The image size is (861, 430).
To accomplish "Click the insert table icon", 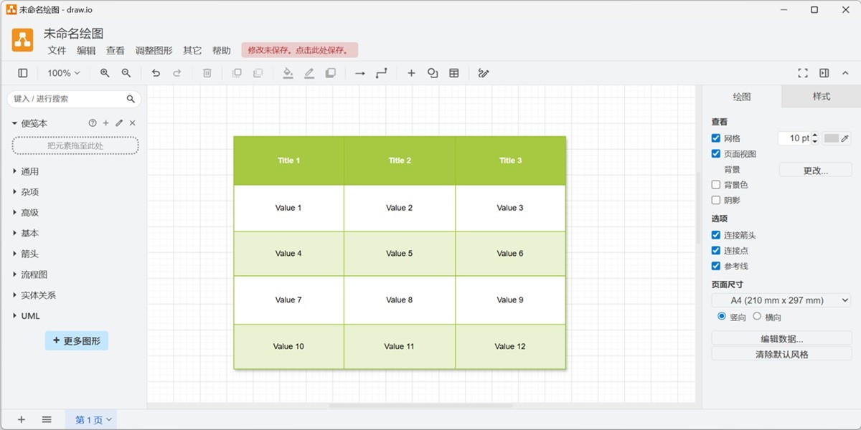I will pos(454,73).
